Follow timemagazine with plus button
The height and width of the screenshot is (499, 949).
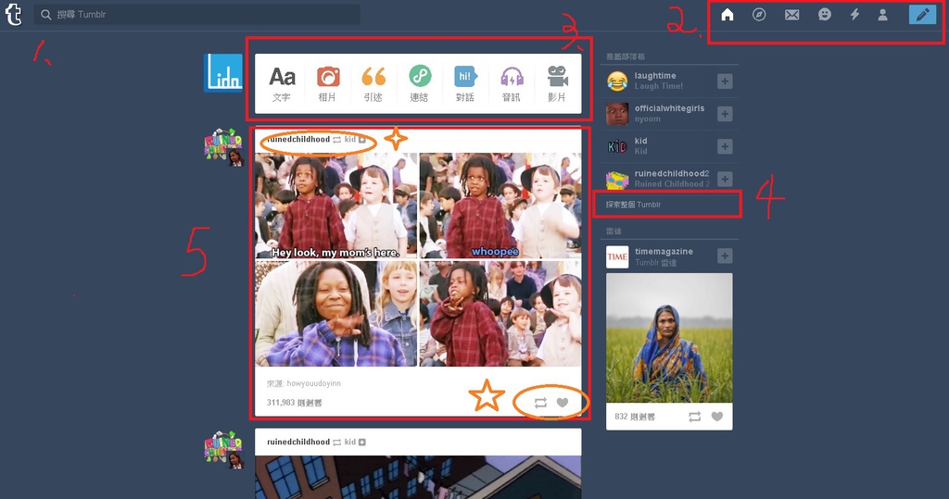(x=725, y=256)
